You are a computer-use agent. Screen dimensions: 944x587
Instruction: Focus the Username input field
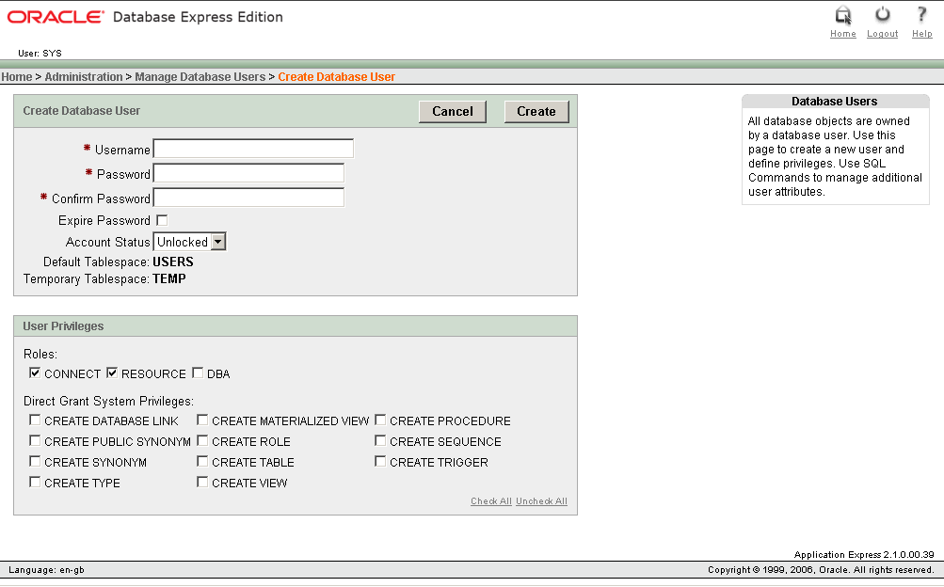pos(253,149)
